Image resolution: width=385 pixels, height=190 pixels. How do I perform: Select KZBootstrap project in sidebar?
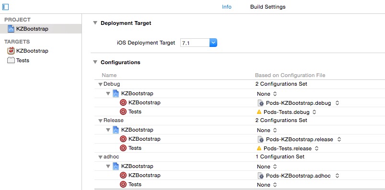41,29
